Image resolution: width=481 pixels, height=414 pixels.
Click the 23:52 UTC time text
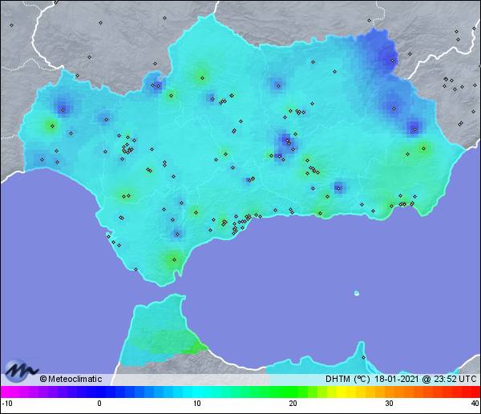pos(455,379)
